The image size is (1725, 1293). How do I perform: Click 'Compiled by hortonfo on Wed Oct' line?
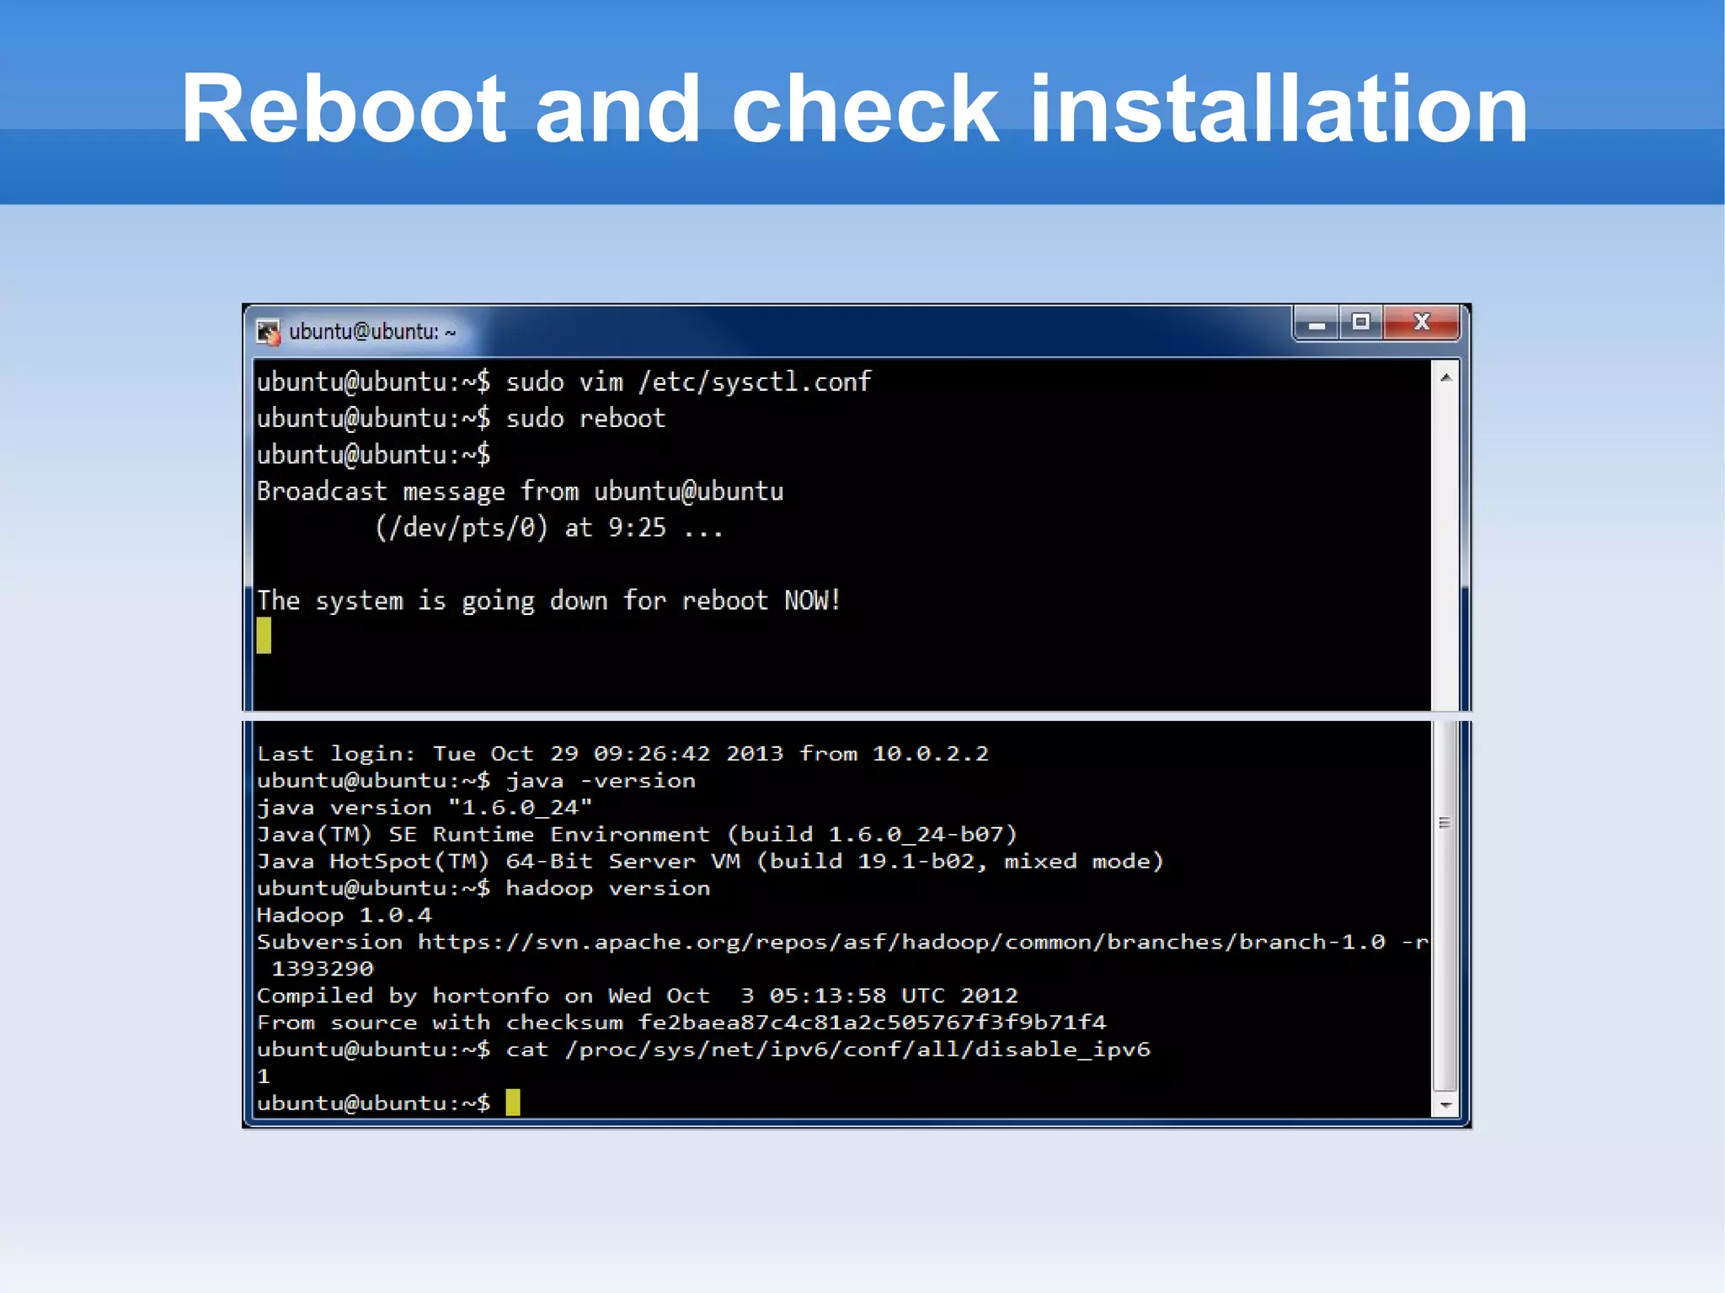pyautogui.click(x=637, y=996)
